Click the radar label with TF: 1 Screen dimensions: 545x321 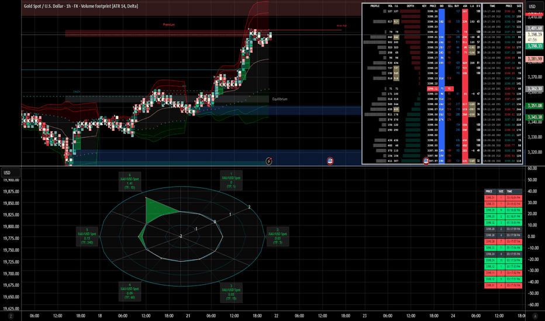tap(231, 180)
